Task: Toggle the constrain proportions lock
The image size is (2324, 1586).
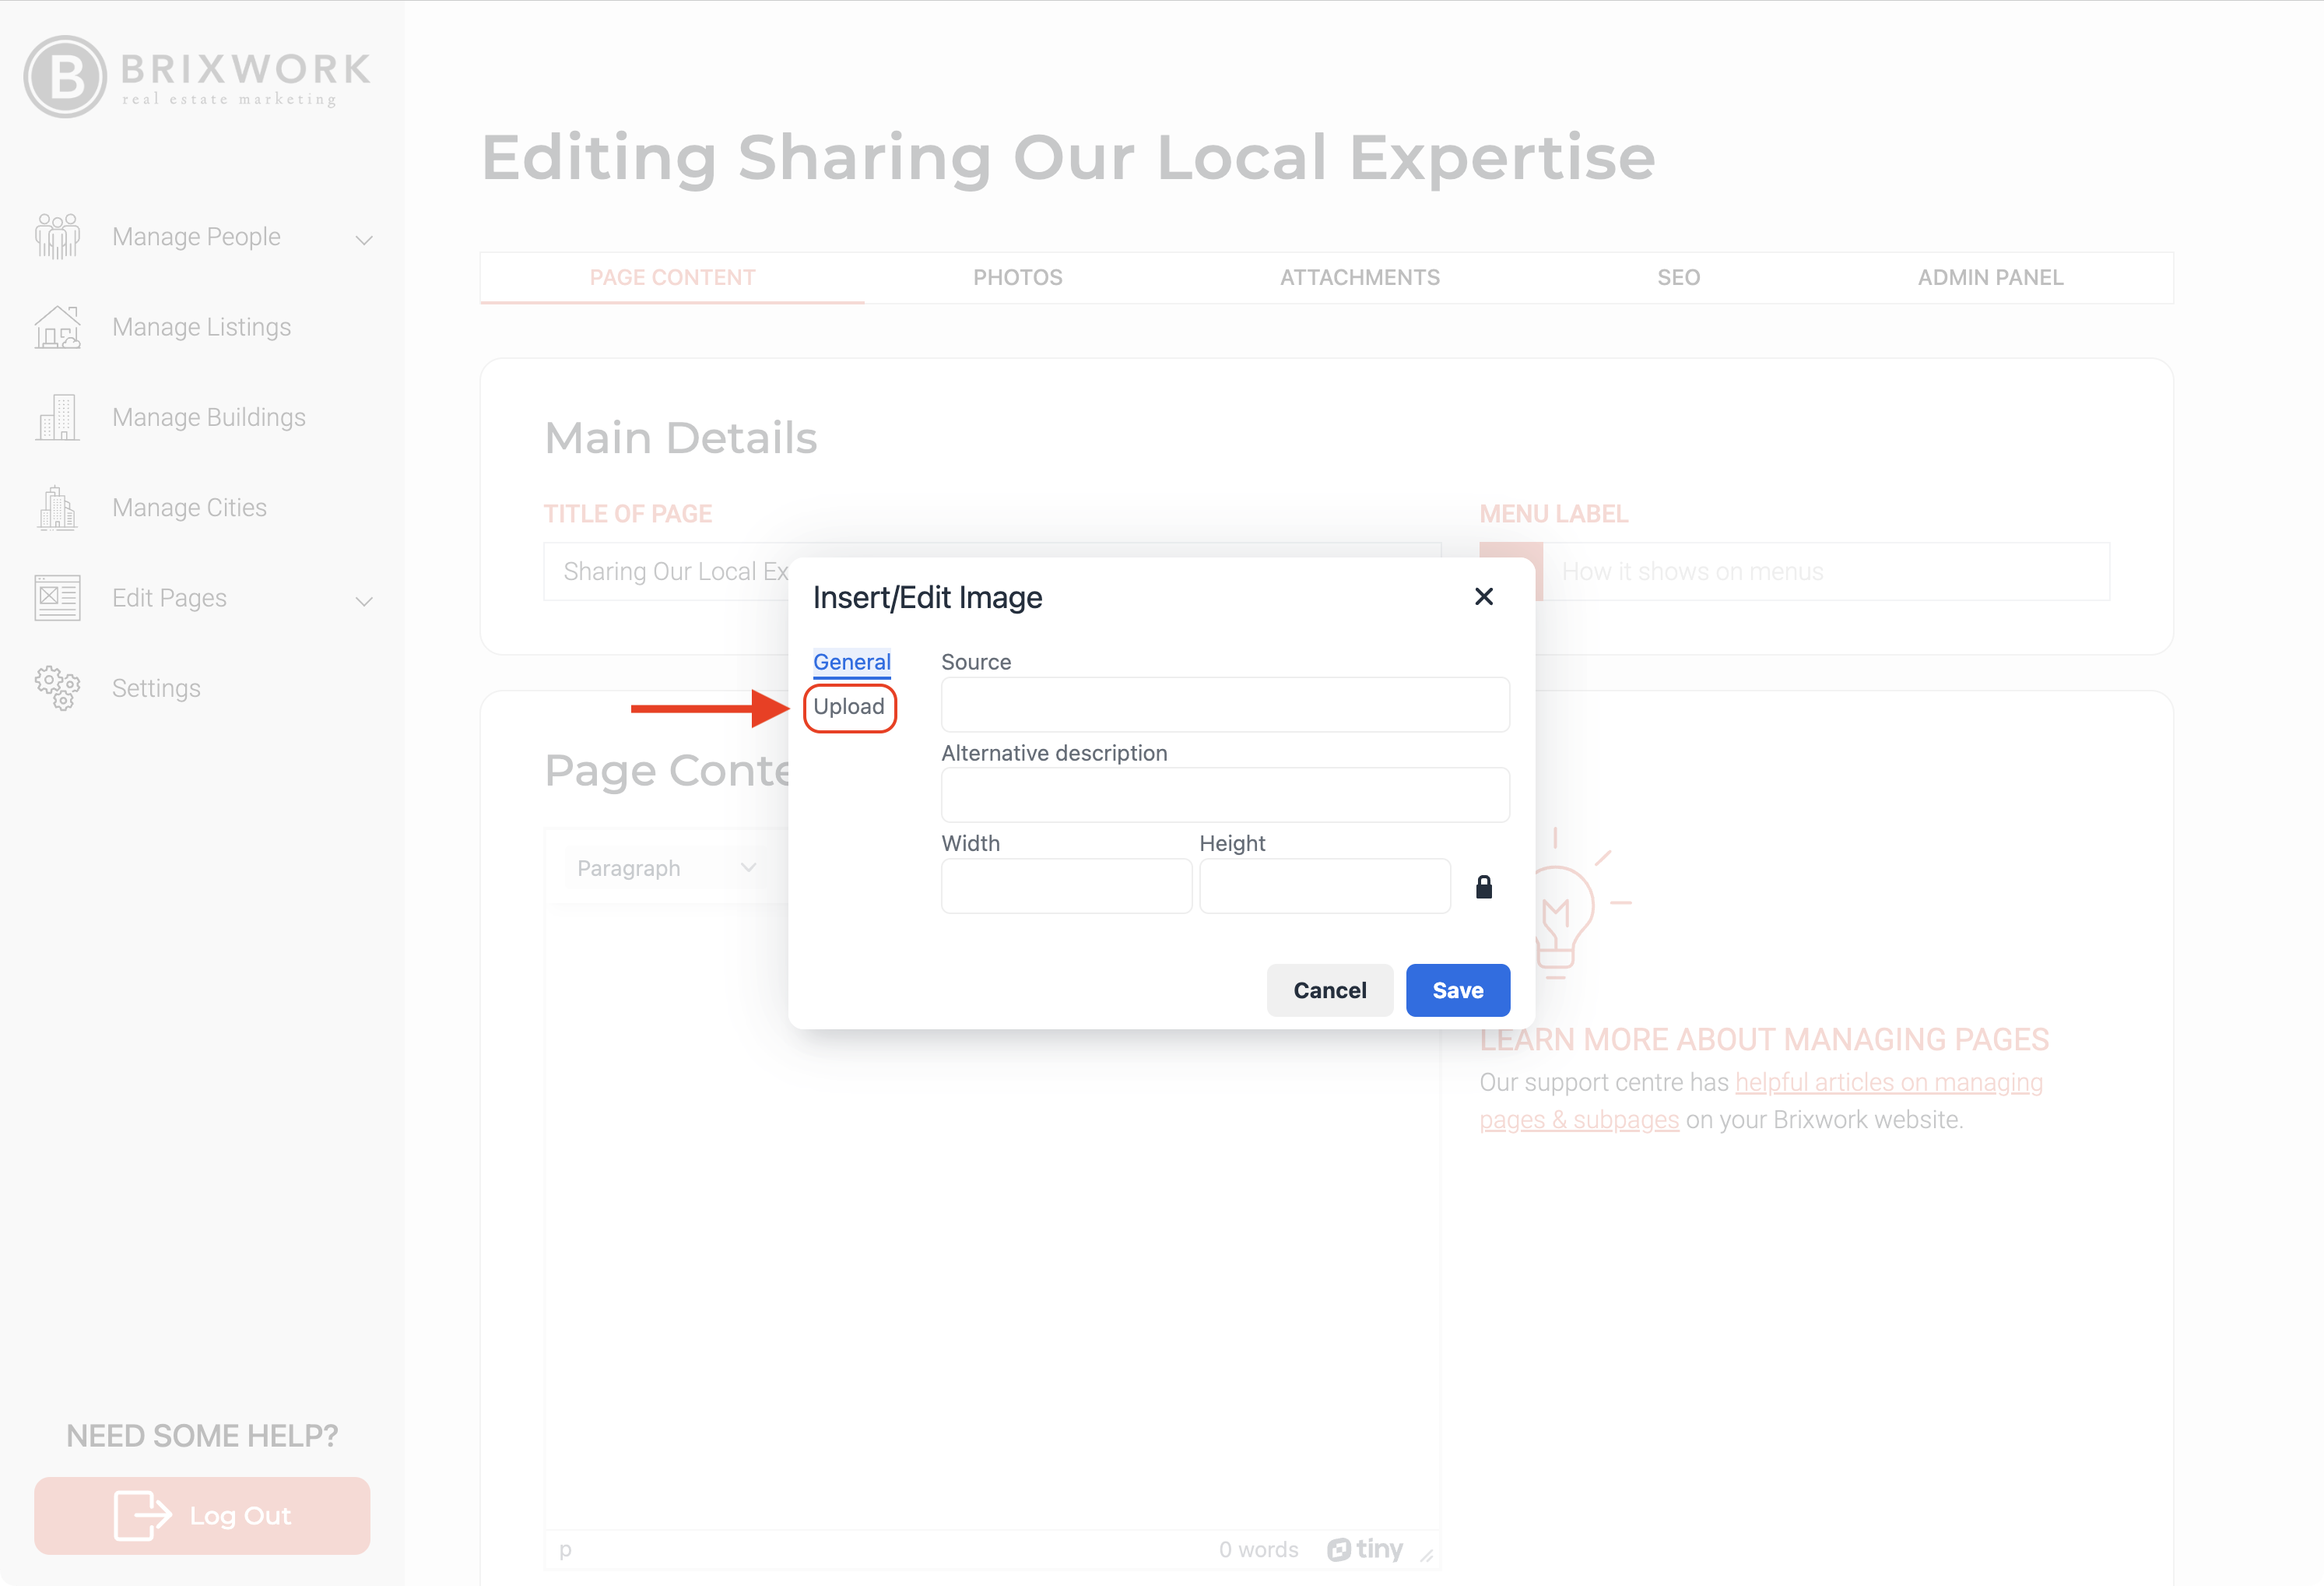Action: click(1483, 887)
